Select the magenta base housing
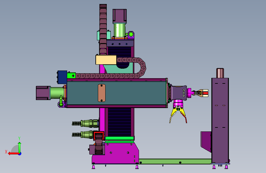266x173 pixels. (115, 153)
